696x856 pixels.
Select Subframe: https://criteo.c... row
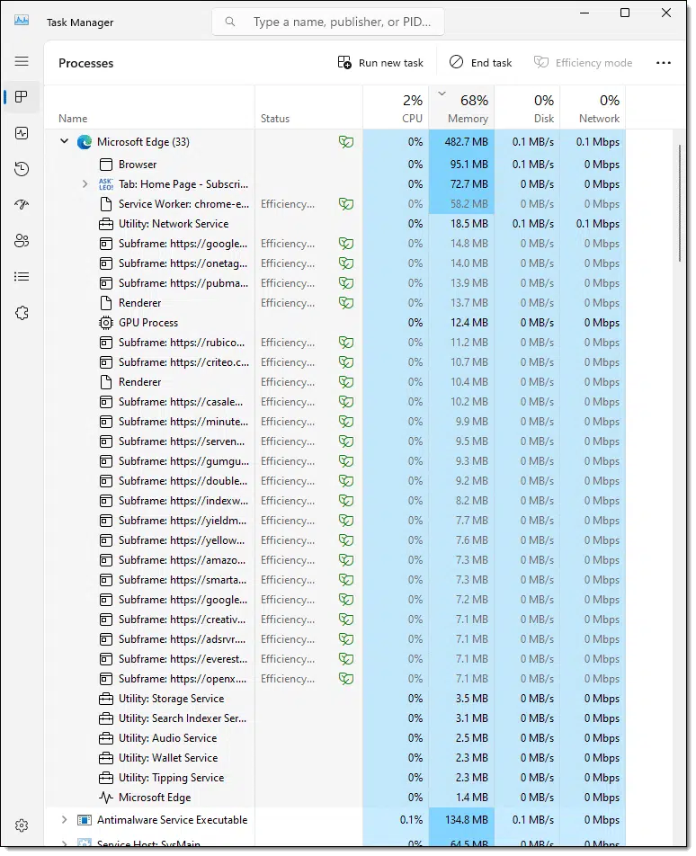pyautogui.click(x=335, y=362)
